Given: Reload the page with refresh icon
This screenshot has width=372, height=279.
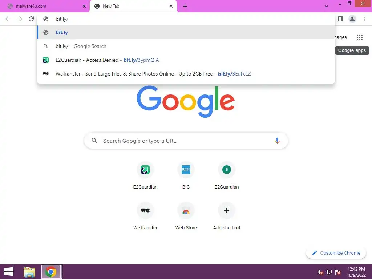Looking at the screenshot, I should (x=31, y=19).
